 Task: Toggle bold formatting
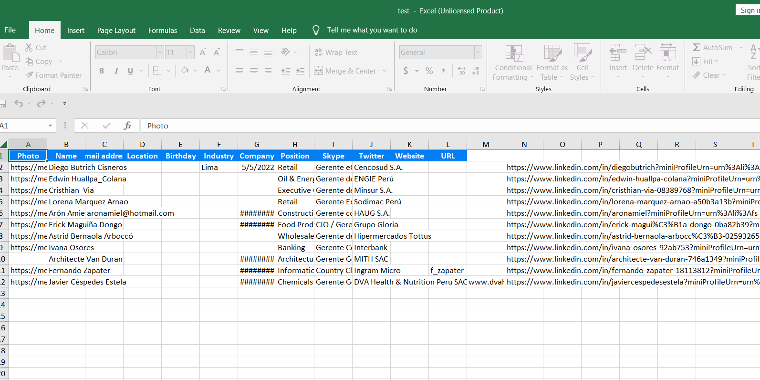point(102,71)
